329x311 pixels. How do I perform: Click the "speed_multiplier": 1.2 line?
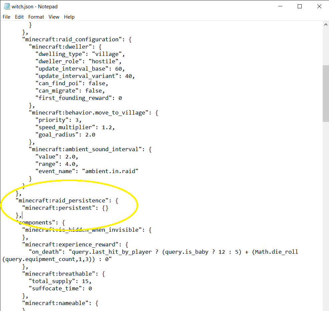(x=75, y=128)
